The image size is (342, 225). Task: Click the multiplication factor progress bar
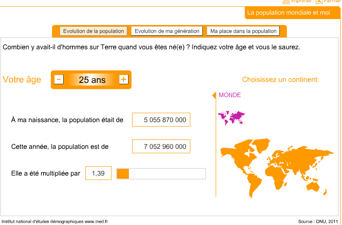(x=161, y=174)
